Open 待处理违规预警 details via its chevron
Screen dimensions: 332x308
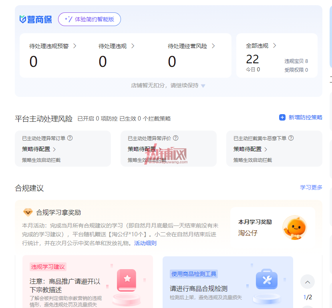(x=75, y=46)
